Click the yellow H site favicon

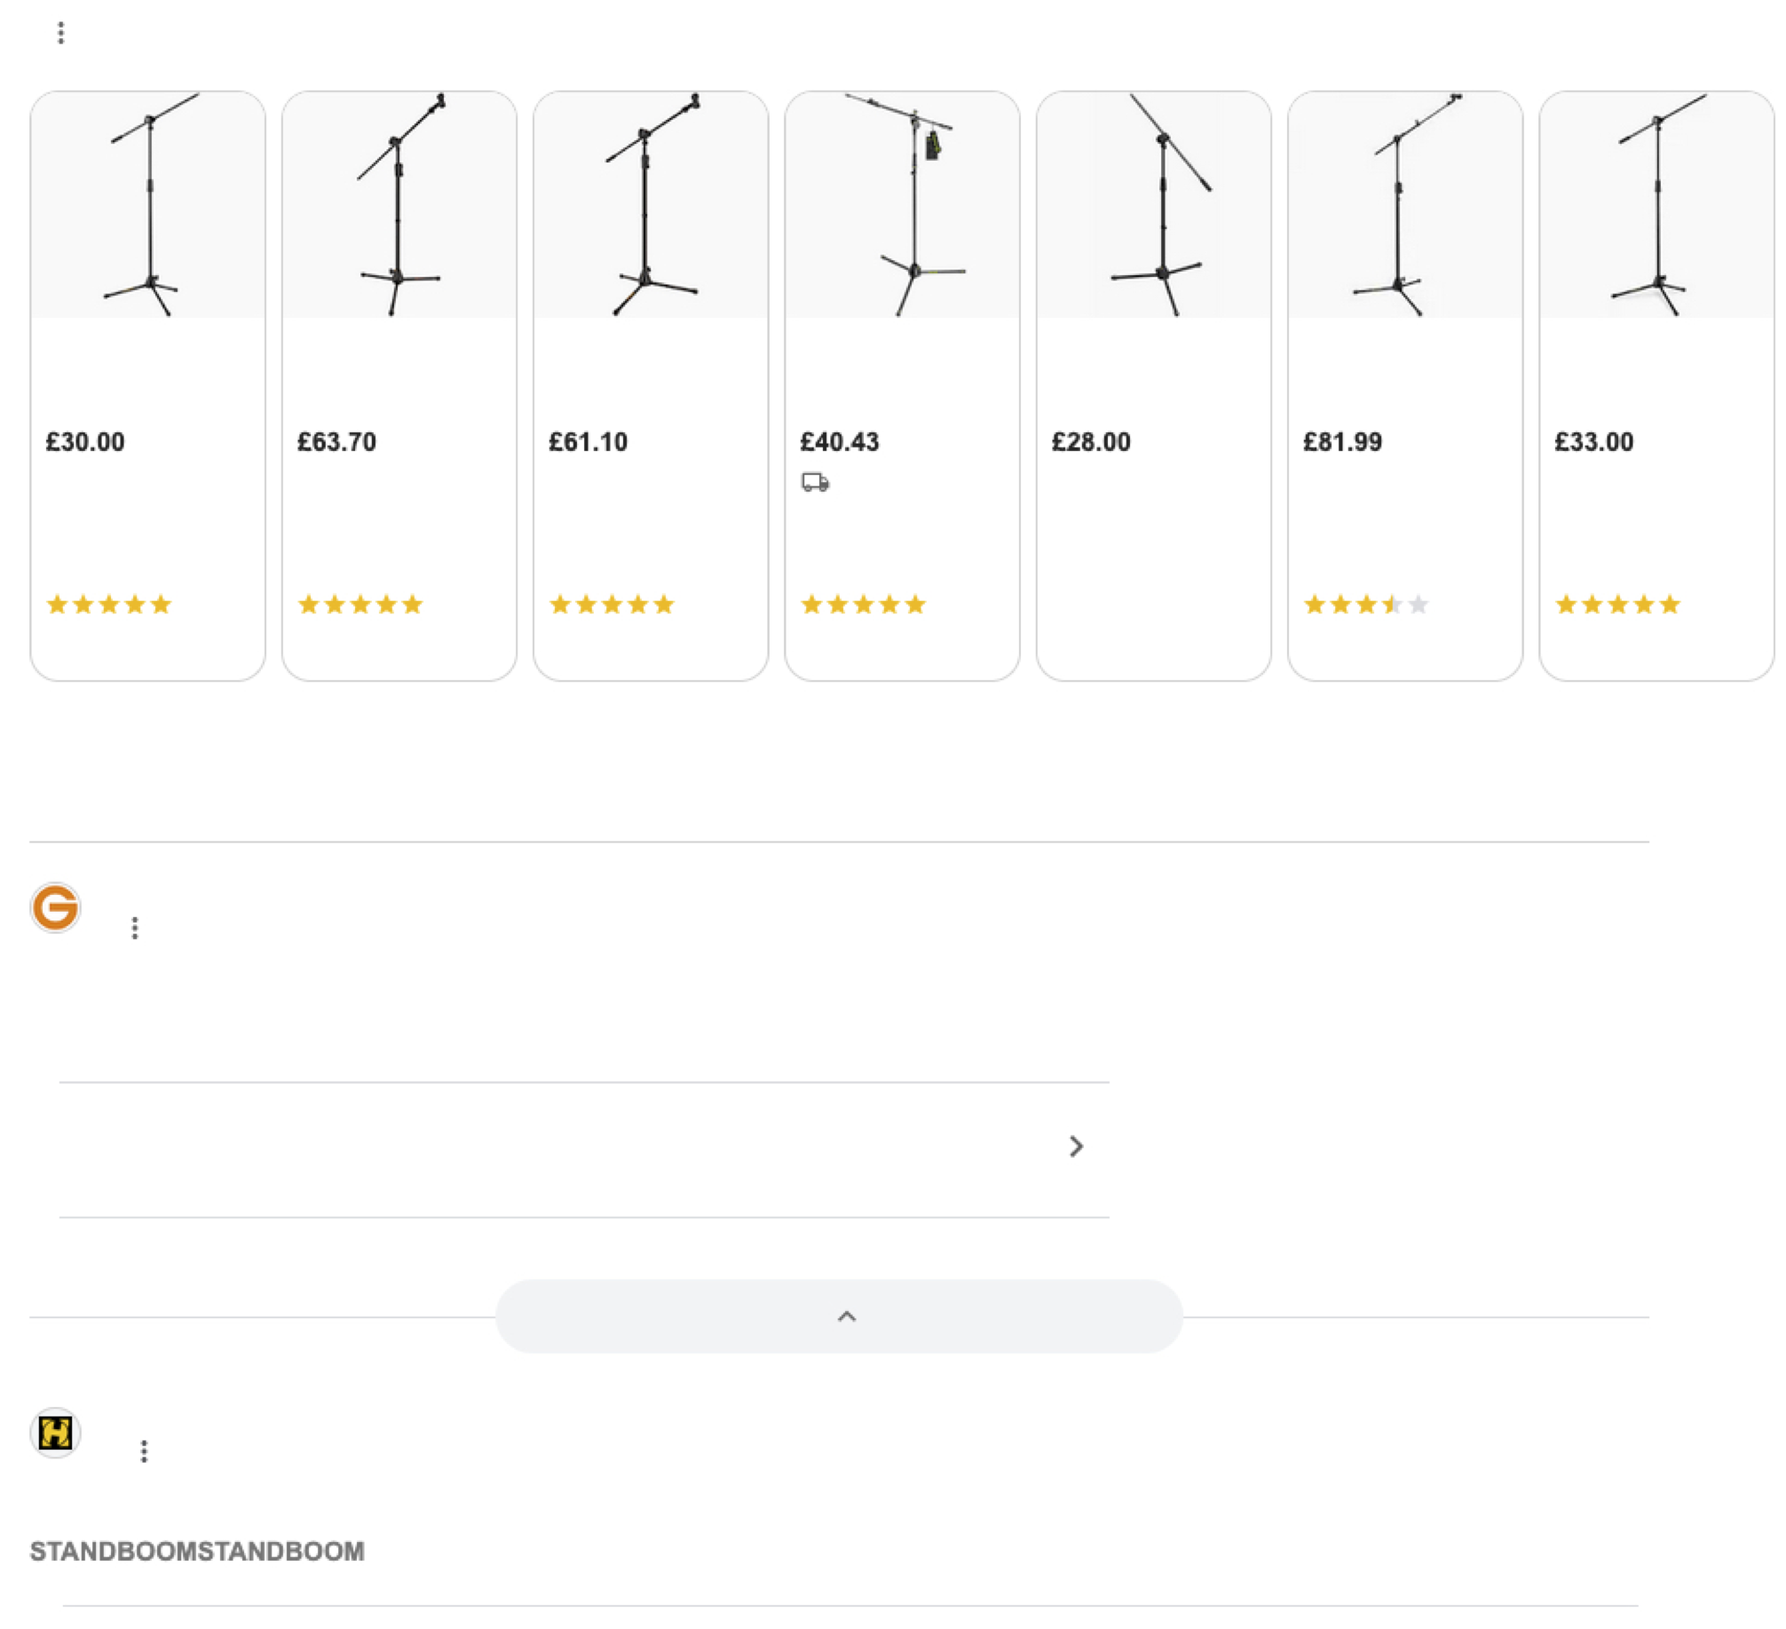tap(56, 1432)
